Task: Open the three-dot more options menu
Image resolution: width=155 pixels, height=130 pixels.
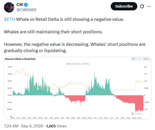Action: tap(149, 7)
